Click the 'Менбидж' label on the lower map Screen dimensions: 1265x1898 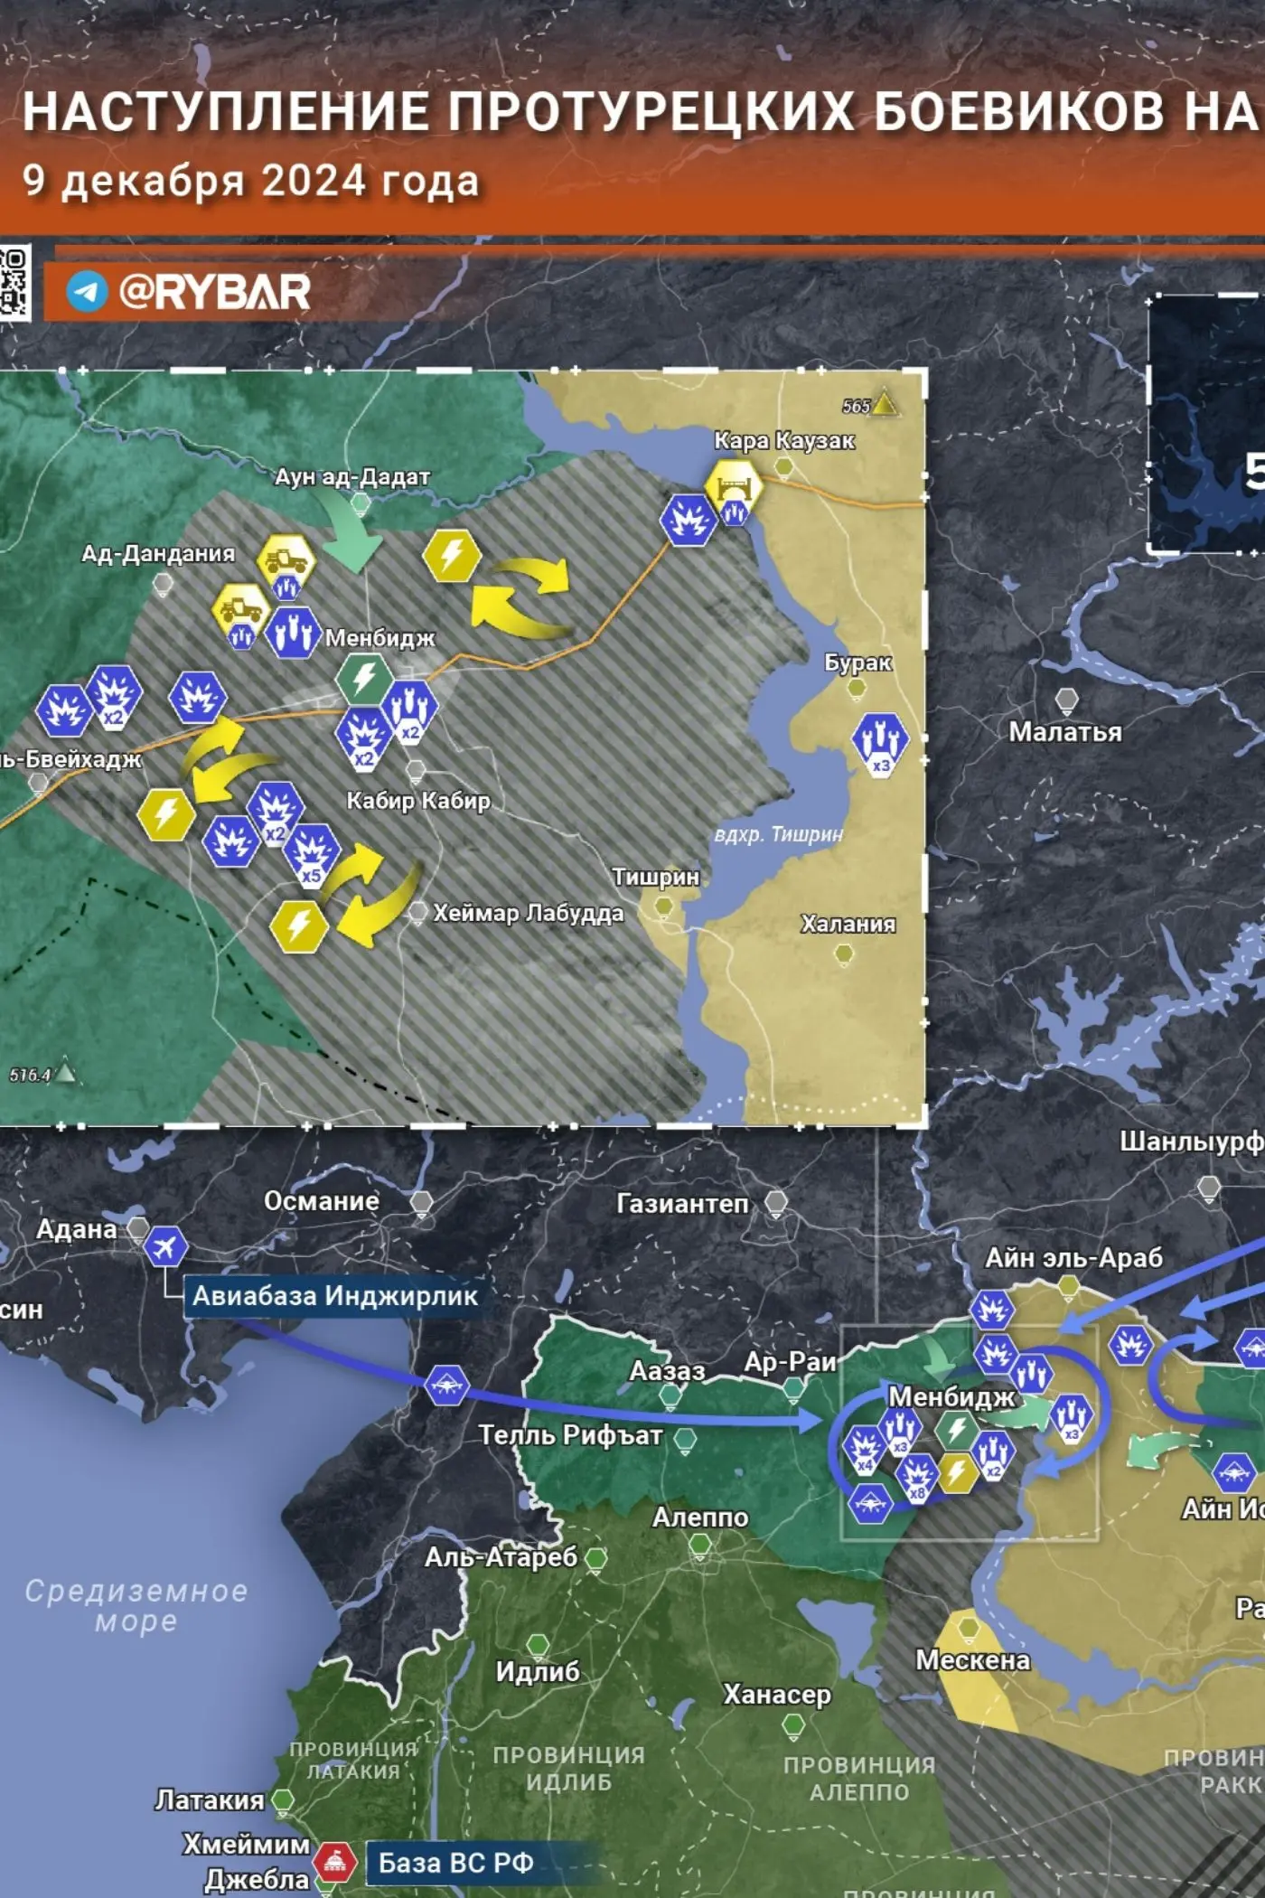952,1396
